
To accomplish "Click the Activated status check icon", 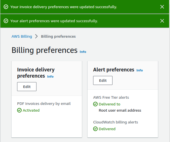I will click(19, 110).
